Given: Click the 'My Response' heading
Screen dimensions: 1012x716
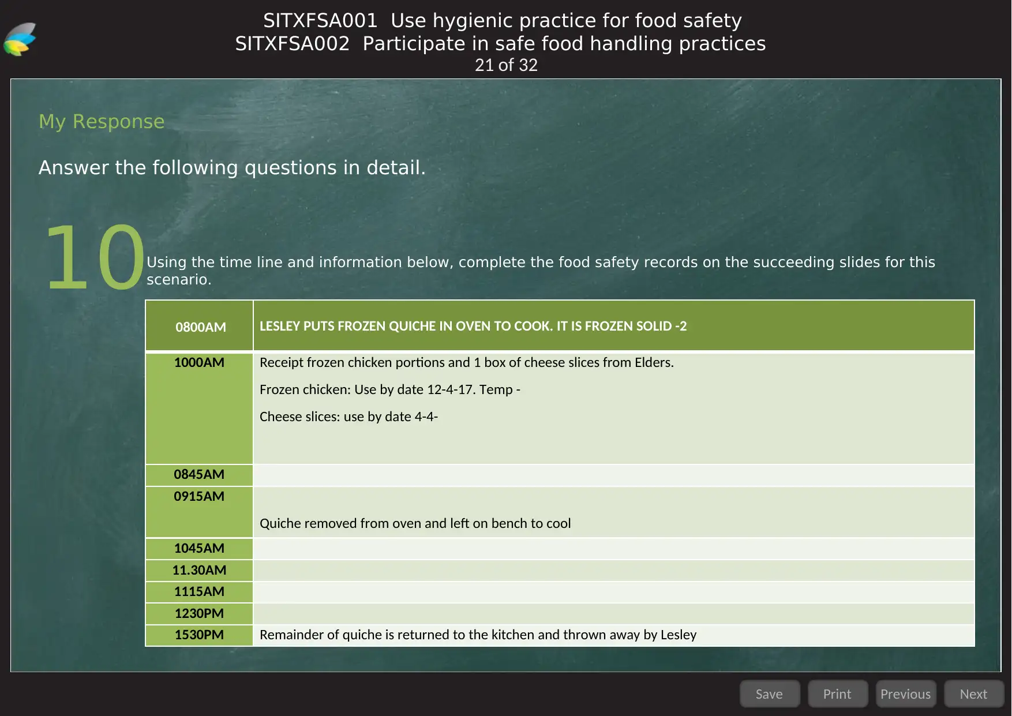Looking at the screenshot, I should [x=102, y=122].
